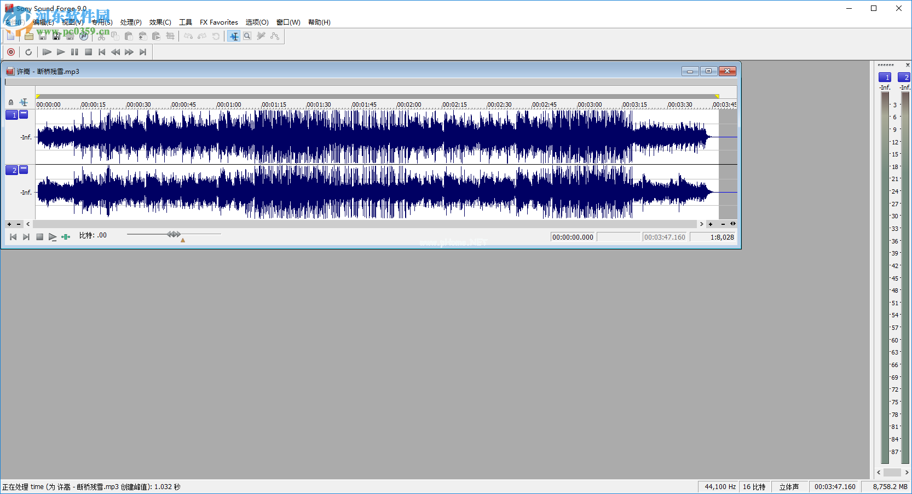This screenshot has height=494, width=912.
Task: Zoom in time with bottom-right plus button
Action: (711, 224)
